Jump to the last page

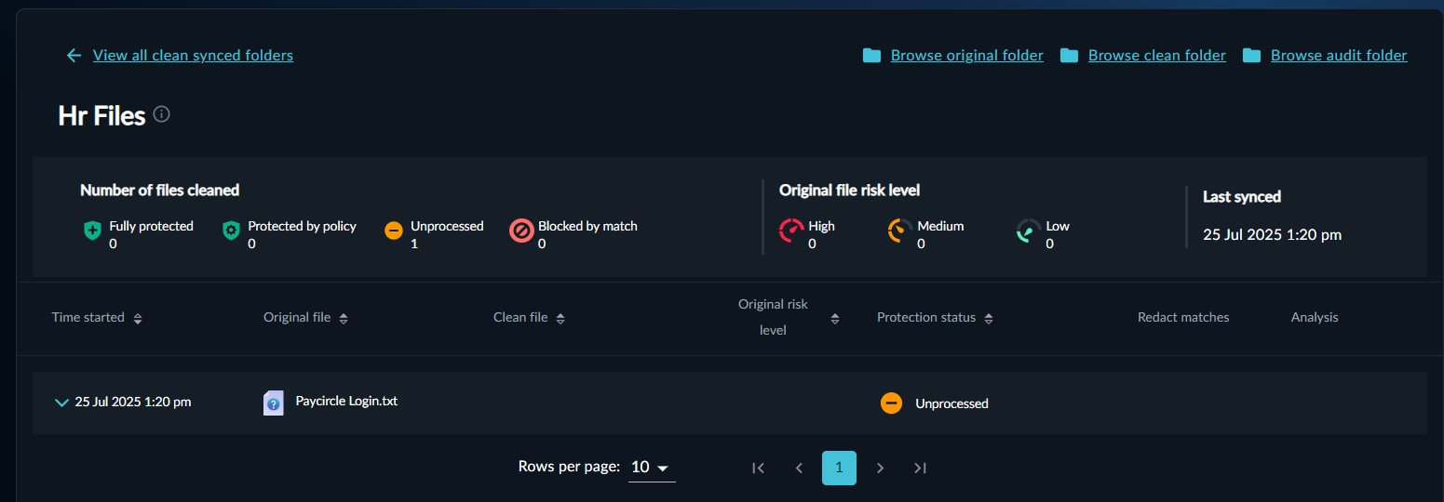tap(920, 468)
